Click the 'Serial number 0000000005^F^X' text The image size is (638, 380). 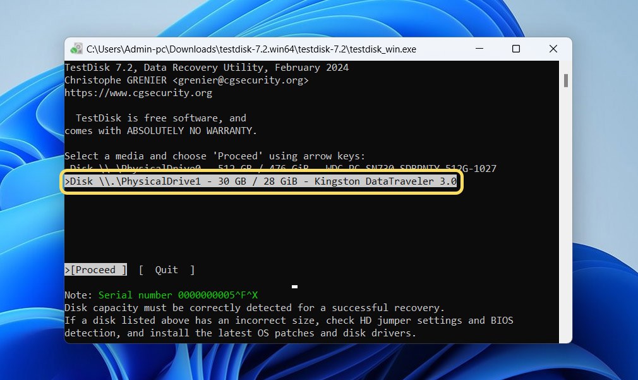178,295
